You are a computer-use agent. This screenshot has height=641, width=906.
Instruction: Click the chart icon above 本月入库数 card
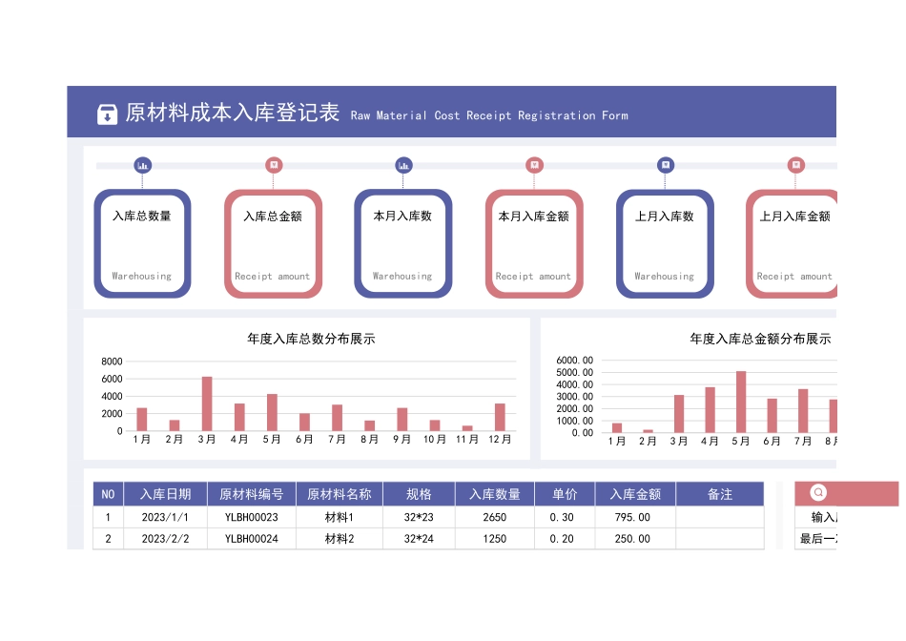(403, 165)
